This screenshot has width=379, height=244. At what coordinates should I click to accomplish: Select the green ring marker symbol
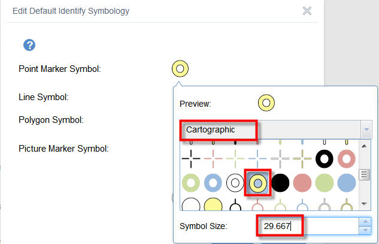192,182
